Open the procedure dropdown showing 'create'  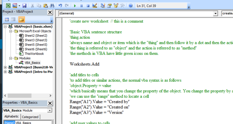point(227,13)
